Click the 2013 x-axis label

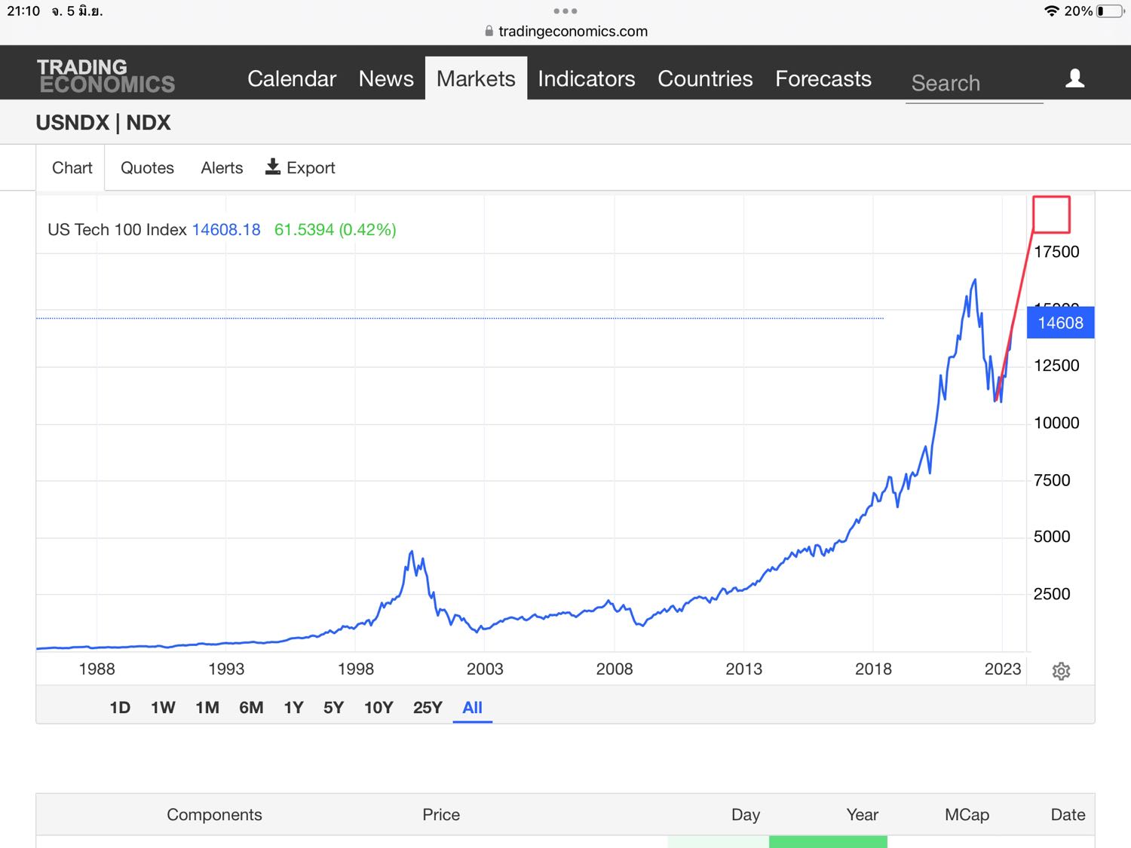744,669
